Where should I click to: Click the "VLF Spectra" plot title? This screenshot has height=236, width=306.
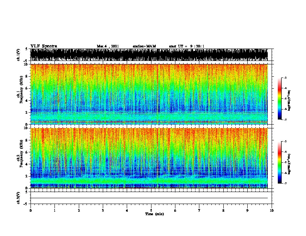[x=44, y=46]
